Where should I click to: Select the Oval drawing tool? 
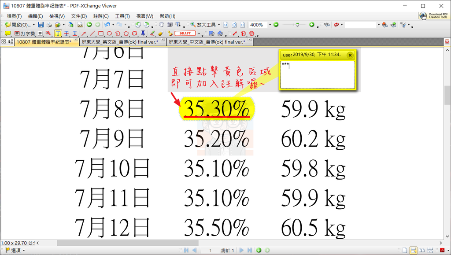pos(109,33)
